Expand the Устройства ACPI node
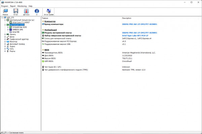202x134 pixels. point(8,27)
